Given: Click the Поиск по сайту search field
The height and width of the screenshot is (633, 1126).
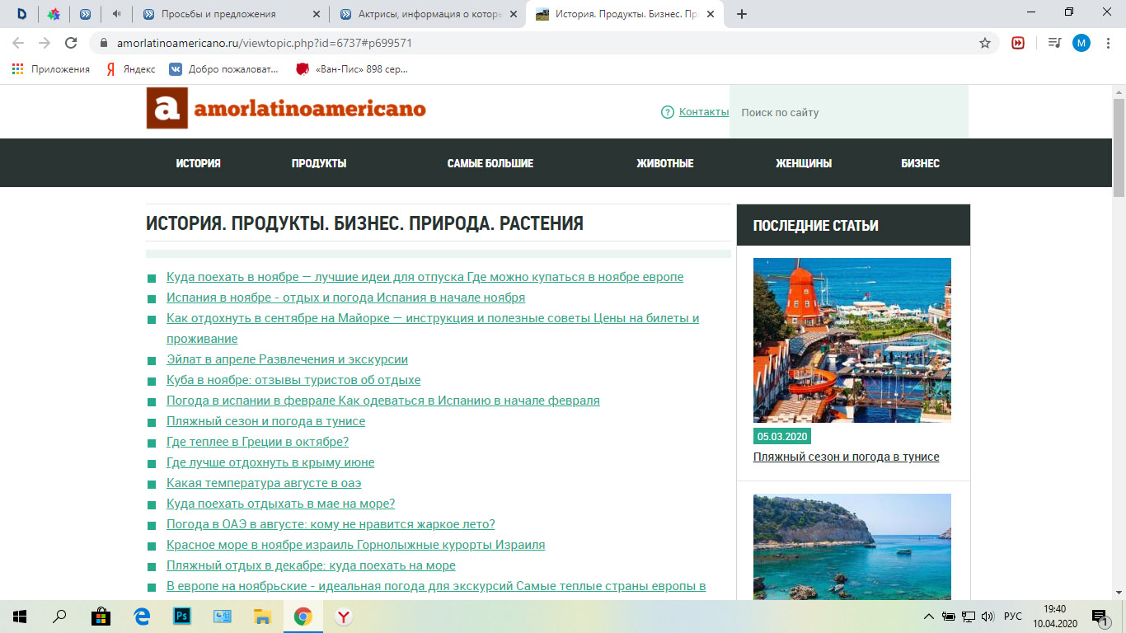Looking at the screenshot, I should click(848, 112).
